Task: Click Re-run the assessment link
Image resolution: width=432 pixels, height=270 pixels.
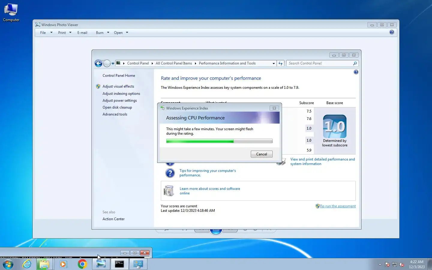Action: tap(338, 206)
